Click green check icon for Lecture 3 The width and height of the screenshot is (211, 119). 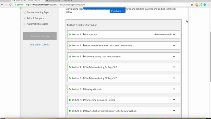tap(70, 57)
